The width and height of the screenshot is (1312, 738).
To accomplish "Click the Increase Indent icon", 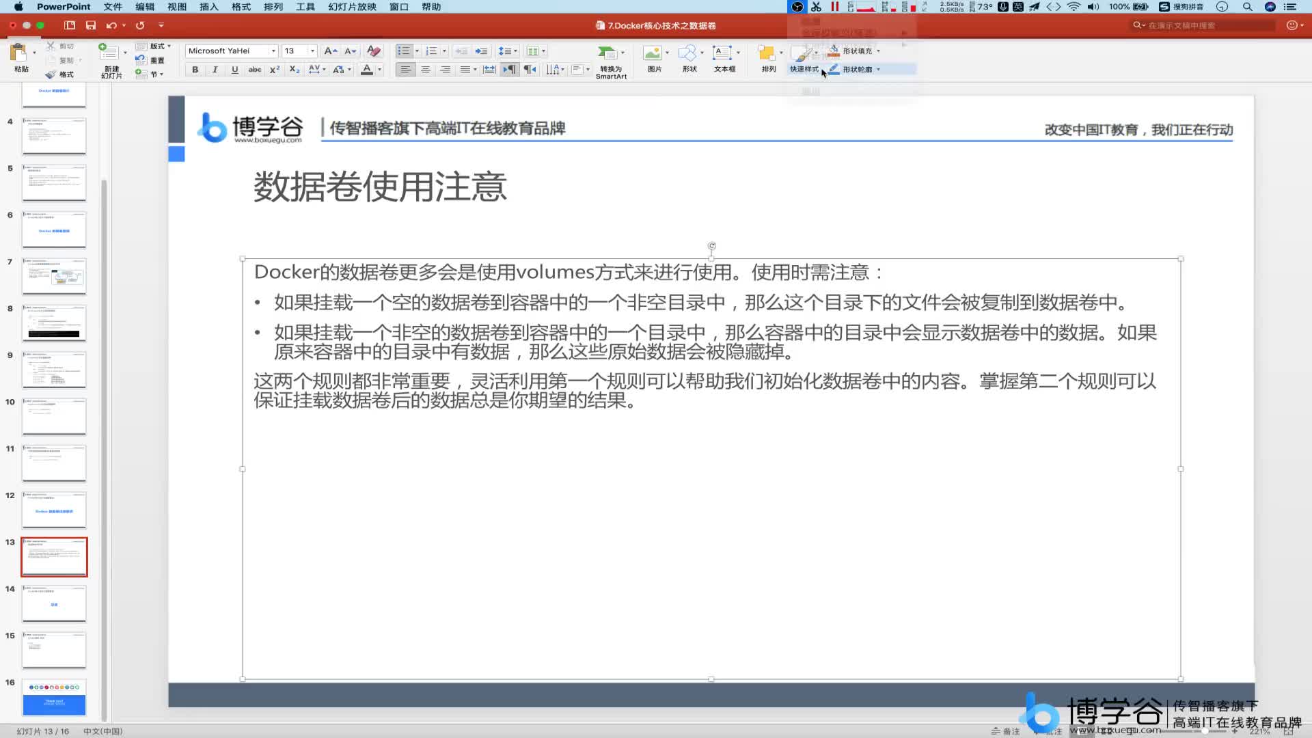I will pos(482,51).
